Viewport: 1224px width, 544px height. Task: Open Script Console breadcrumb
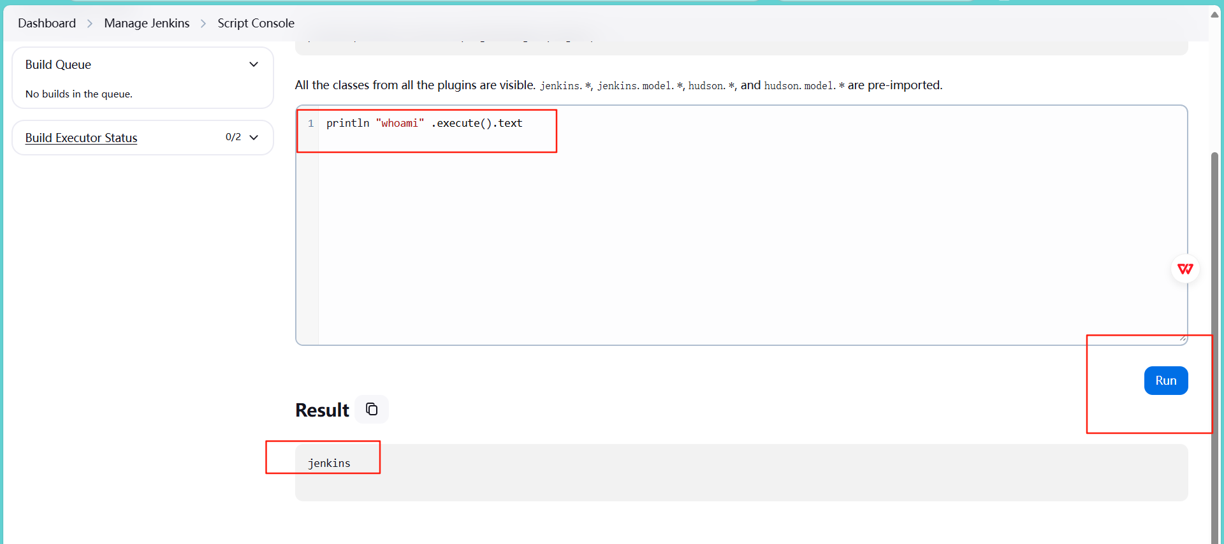[x=256, y=23]
